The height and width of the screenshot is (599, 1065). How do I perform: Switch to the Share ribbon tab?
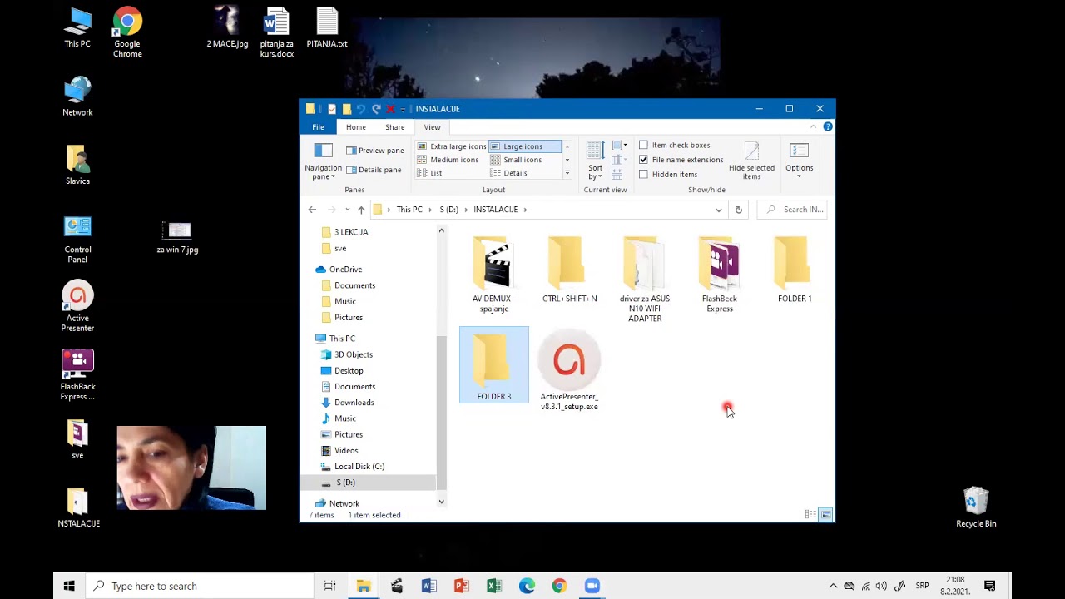[395, 127]
